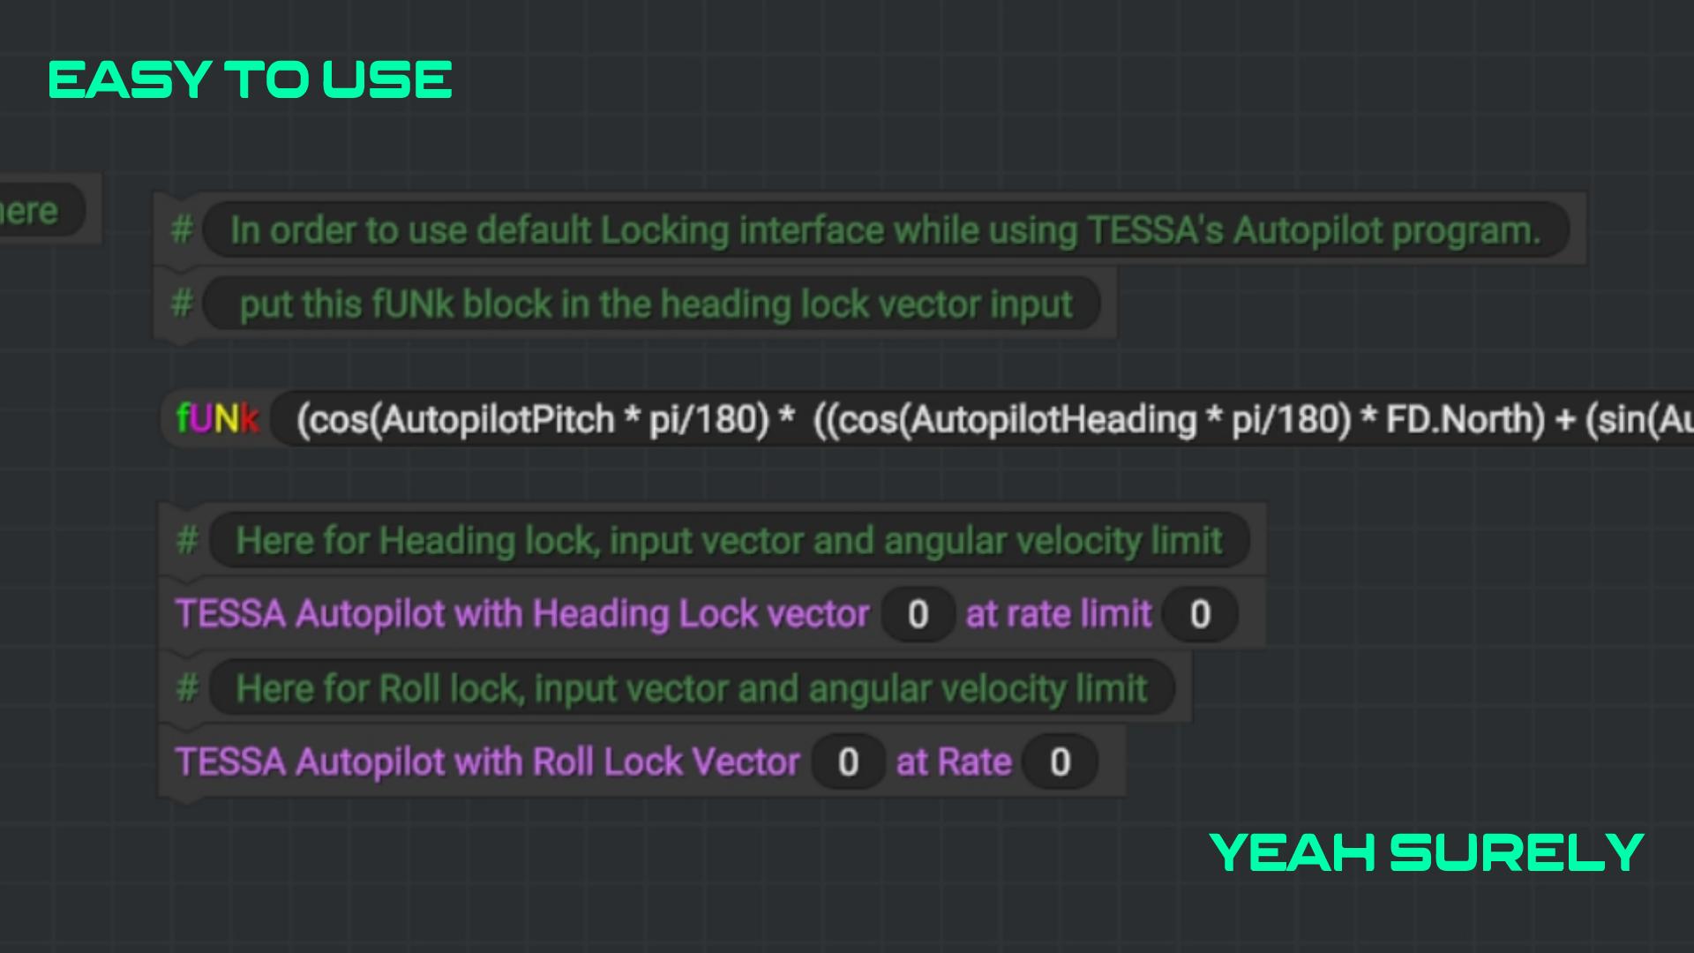Click the hash icon beside the fUNk instruction comment
This screenshot has width=1694, height=953.
tap(182, 304)
